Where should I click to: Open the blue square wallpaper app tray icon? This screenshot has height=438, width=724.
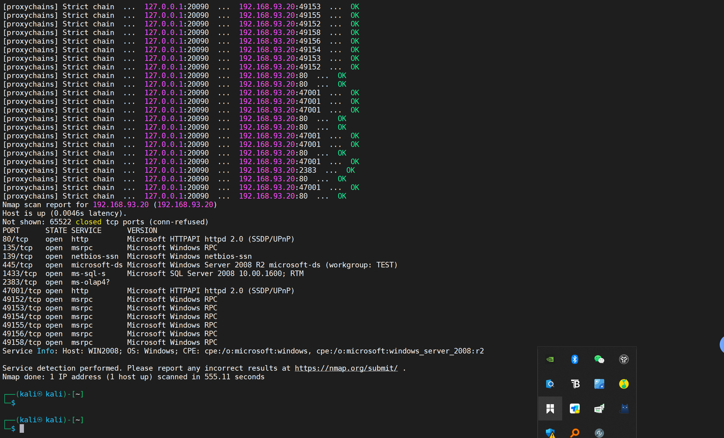599,384
